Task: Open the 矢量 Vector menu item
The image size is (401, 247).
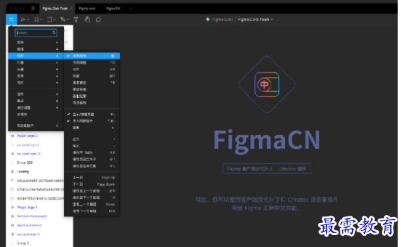Action: click(36, 69)
